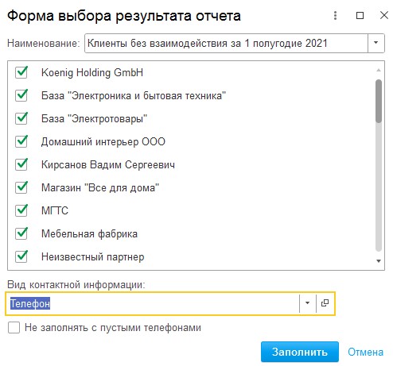This screenshot has height=366, width=393.
Task: Click the list scroll-down arrow
Action: click(379, 261)
